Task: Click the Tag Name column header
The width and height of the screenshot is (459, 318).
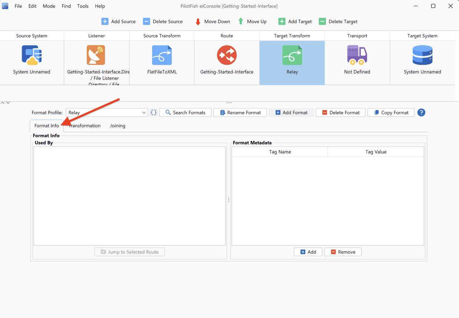Action: (280, 152)
